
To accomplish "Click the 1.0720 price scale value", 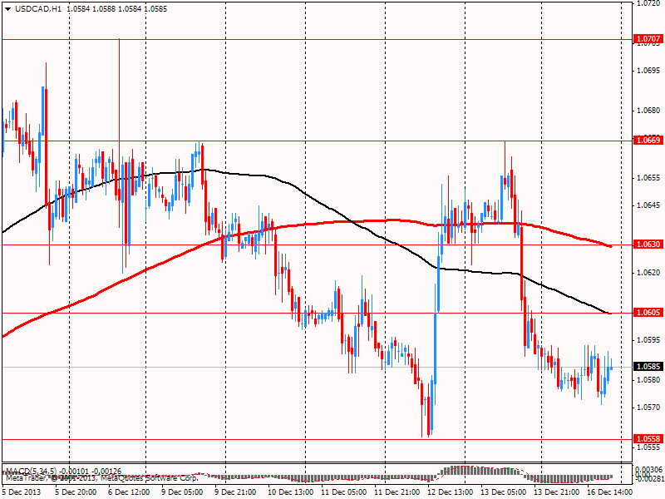I will 649,3.
